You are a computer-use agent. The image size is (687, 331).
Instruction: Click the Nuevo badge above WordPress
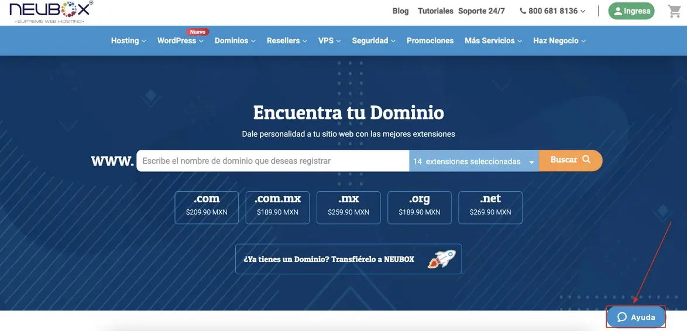(x=198, y=32)
